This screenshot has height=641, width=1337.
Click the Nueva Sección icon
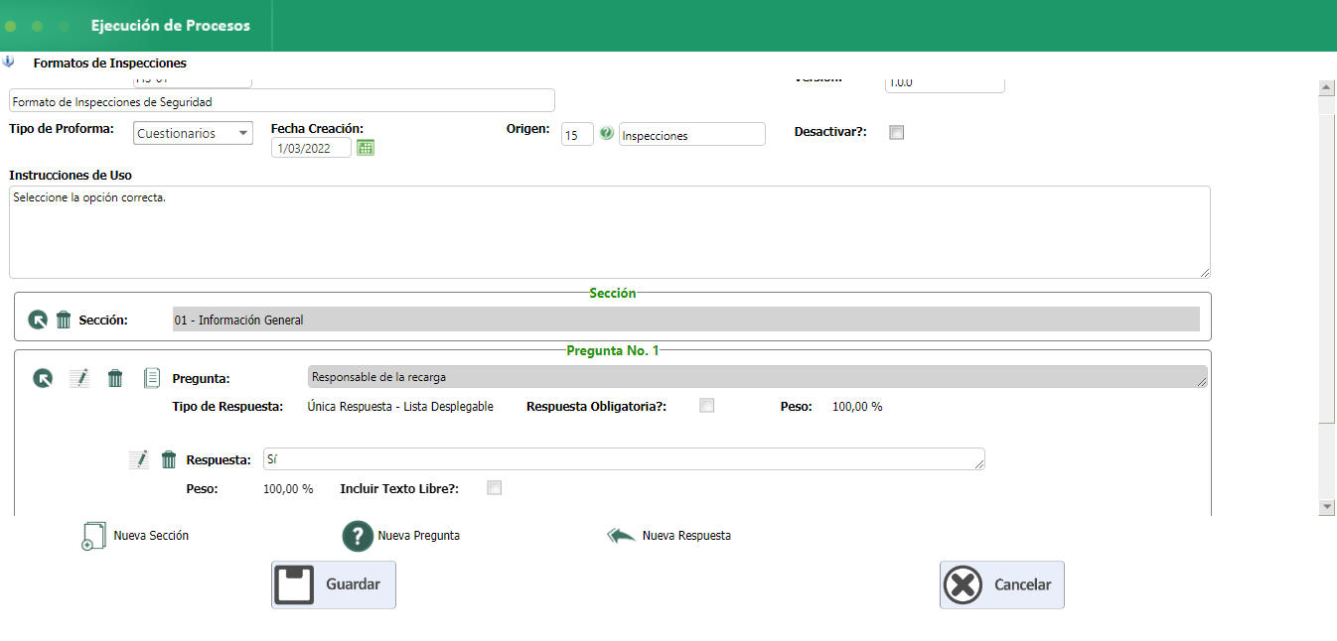point(92,536)
